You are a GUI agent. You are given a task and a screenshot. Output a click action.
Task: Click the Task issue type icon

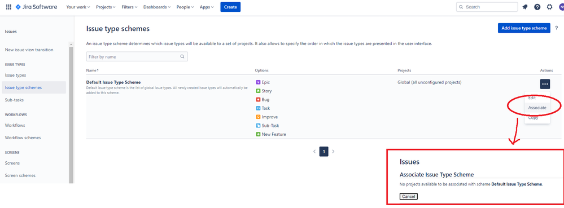[x=258, y=108]
